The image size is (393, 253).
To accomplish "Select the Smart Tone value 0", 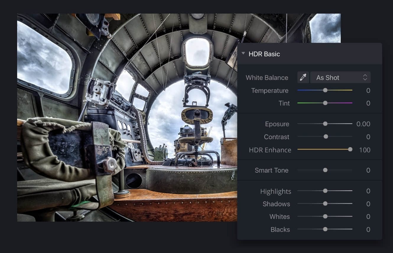I will [x=368, y=170].
